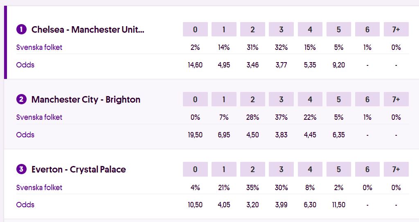Select 0 goals for Chelsea - Manchester United
This screenshot has height=222, width=419.
[x=195, y=29]
